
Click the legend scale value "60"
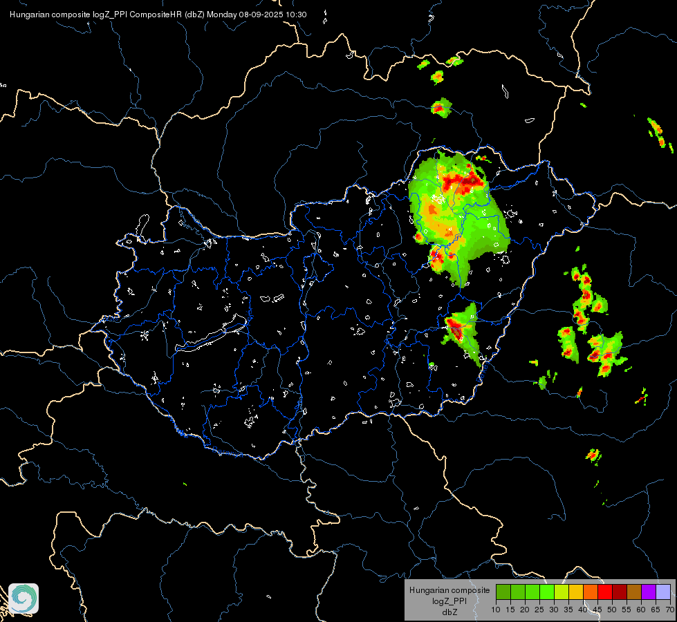click(641, 610)
